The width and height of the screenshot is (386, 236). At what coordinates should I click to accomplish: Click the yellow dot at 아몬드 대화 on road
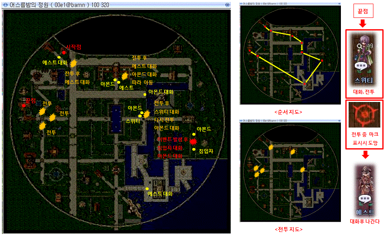pos(145,94)
